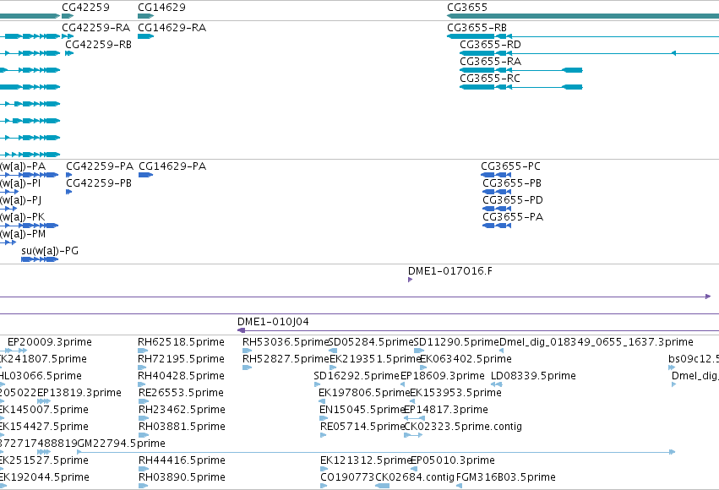Viewport: 719px width, 490px height.
Task: Select the CG14629 gene label
Action: [x=162, y=8]
